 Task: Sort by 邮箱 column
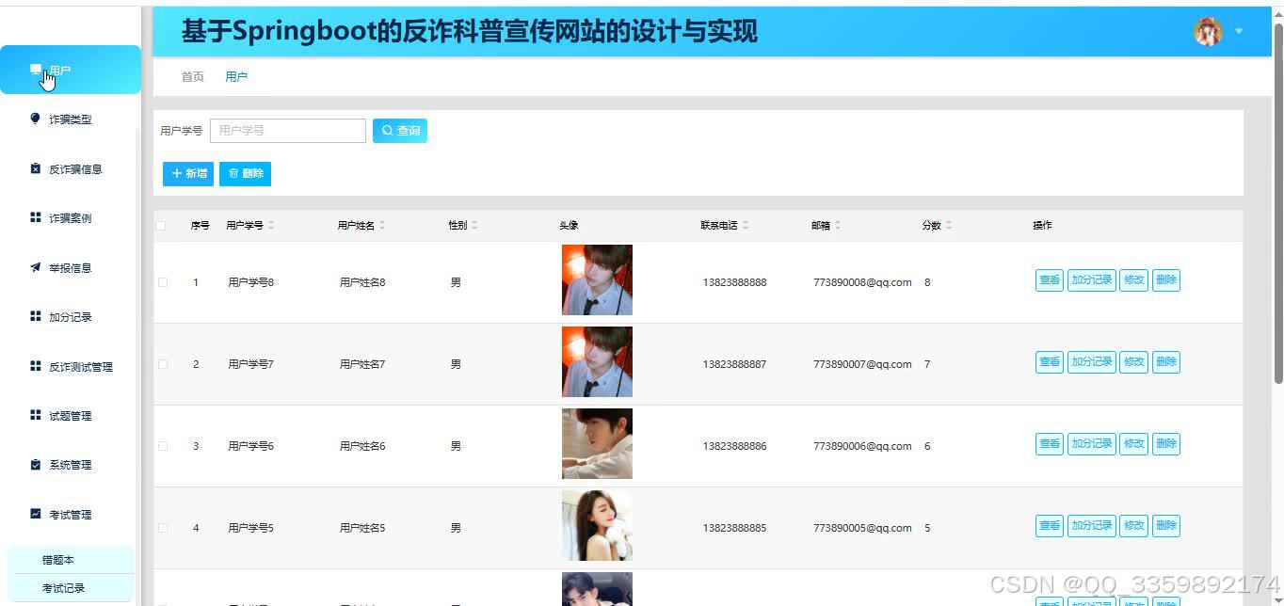pos(838,226)
